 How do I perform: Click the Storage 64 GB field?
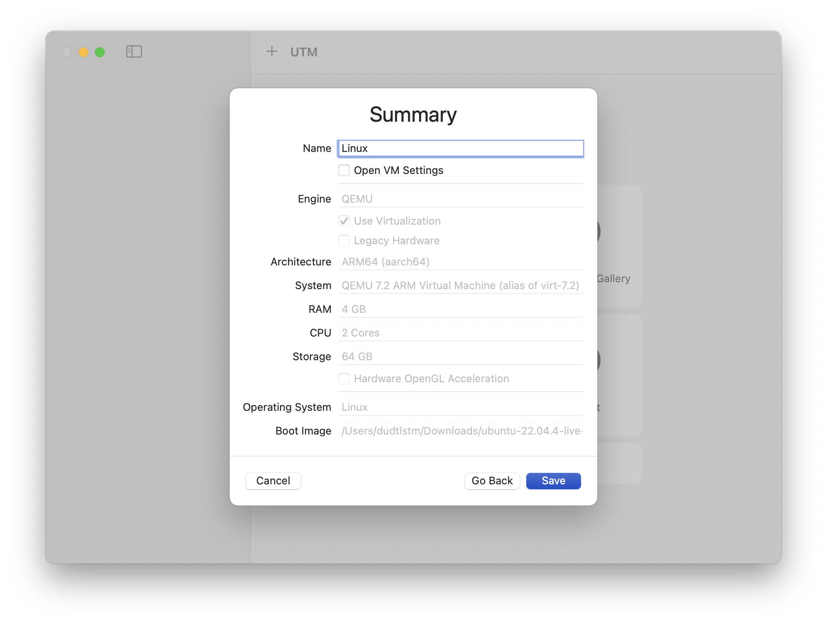point(460,357)
